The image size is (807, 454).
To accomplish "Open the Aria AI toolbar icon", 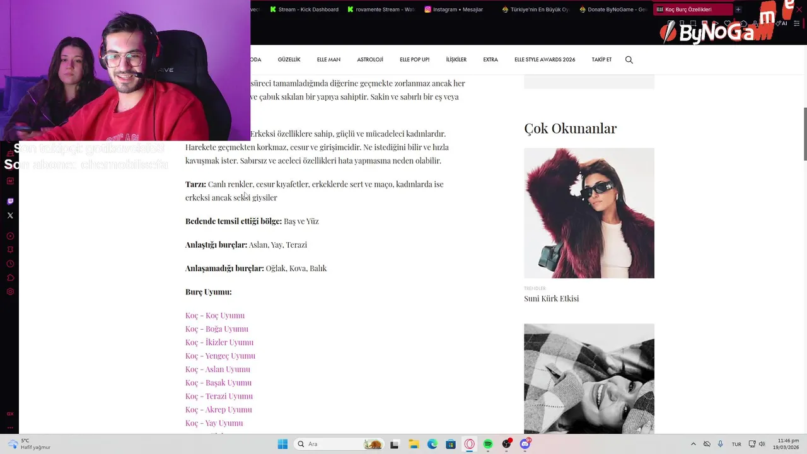I will (x=782, y=23).
